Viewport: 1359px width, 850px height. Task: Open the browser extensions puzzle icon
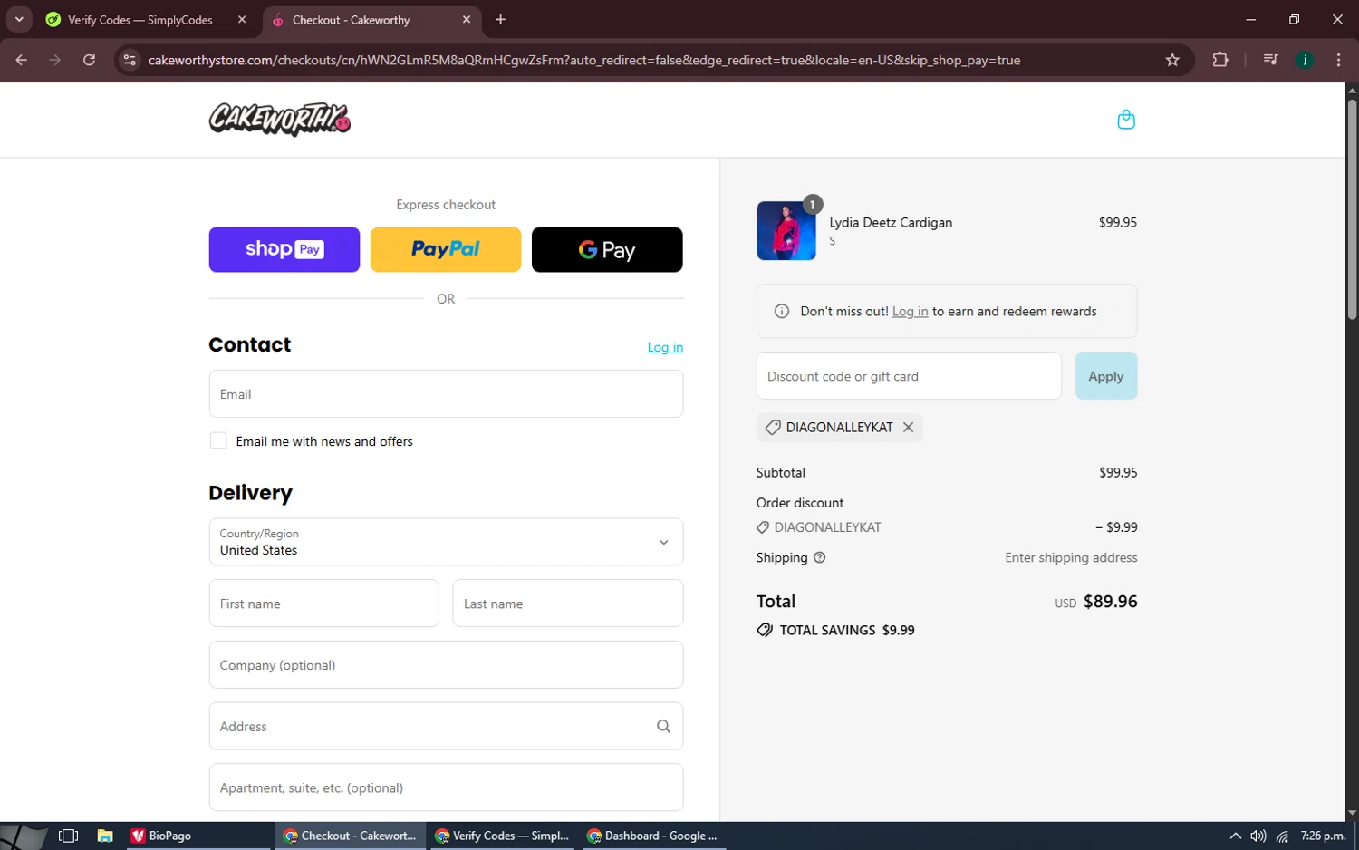[x=1220, y=60]
